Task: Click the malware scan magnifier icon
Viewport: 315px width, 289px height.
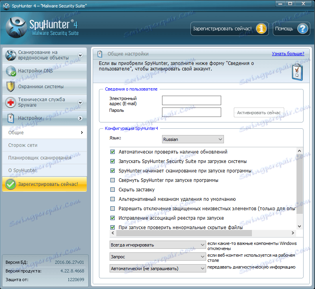Action: [11, 55]
